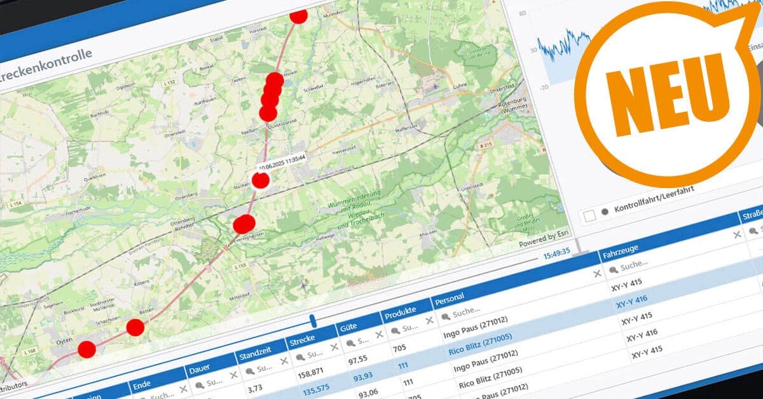Click the map timeline slider handle
Image resolution: width=763 pixels, height=399 pixels.
tap(313, 321)
